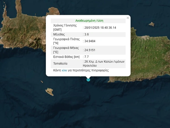Click the teal earthquake epicenter marker
Screen dimensions: 170x128
[x=88, y=80]
